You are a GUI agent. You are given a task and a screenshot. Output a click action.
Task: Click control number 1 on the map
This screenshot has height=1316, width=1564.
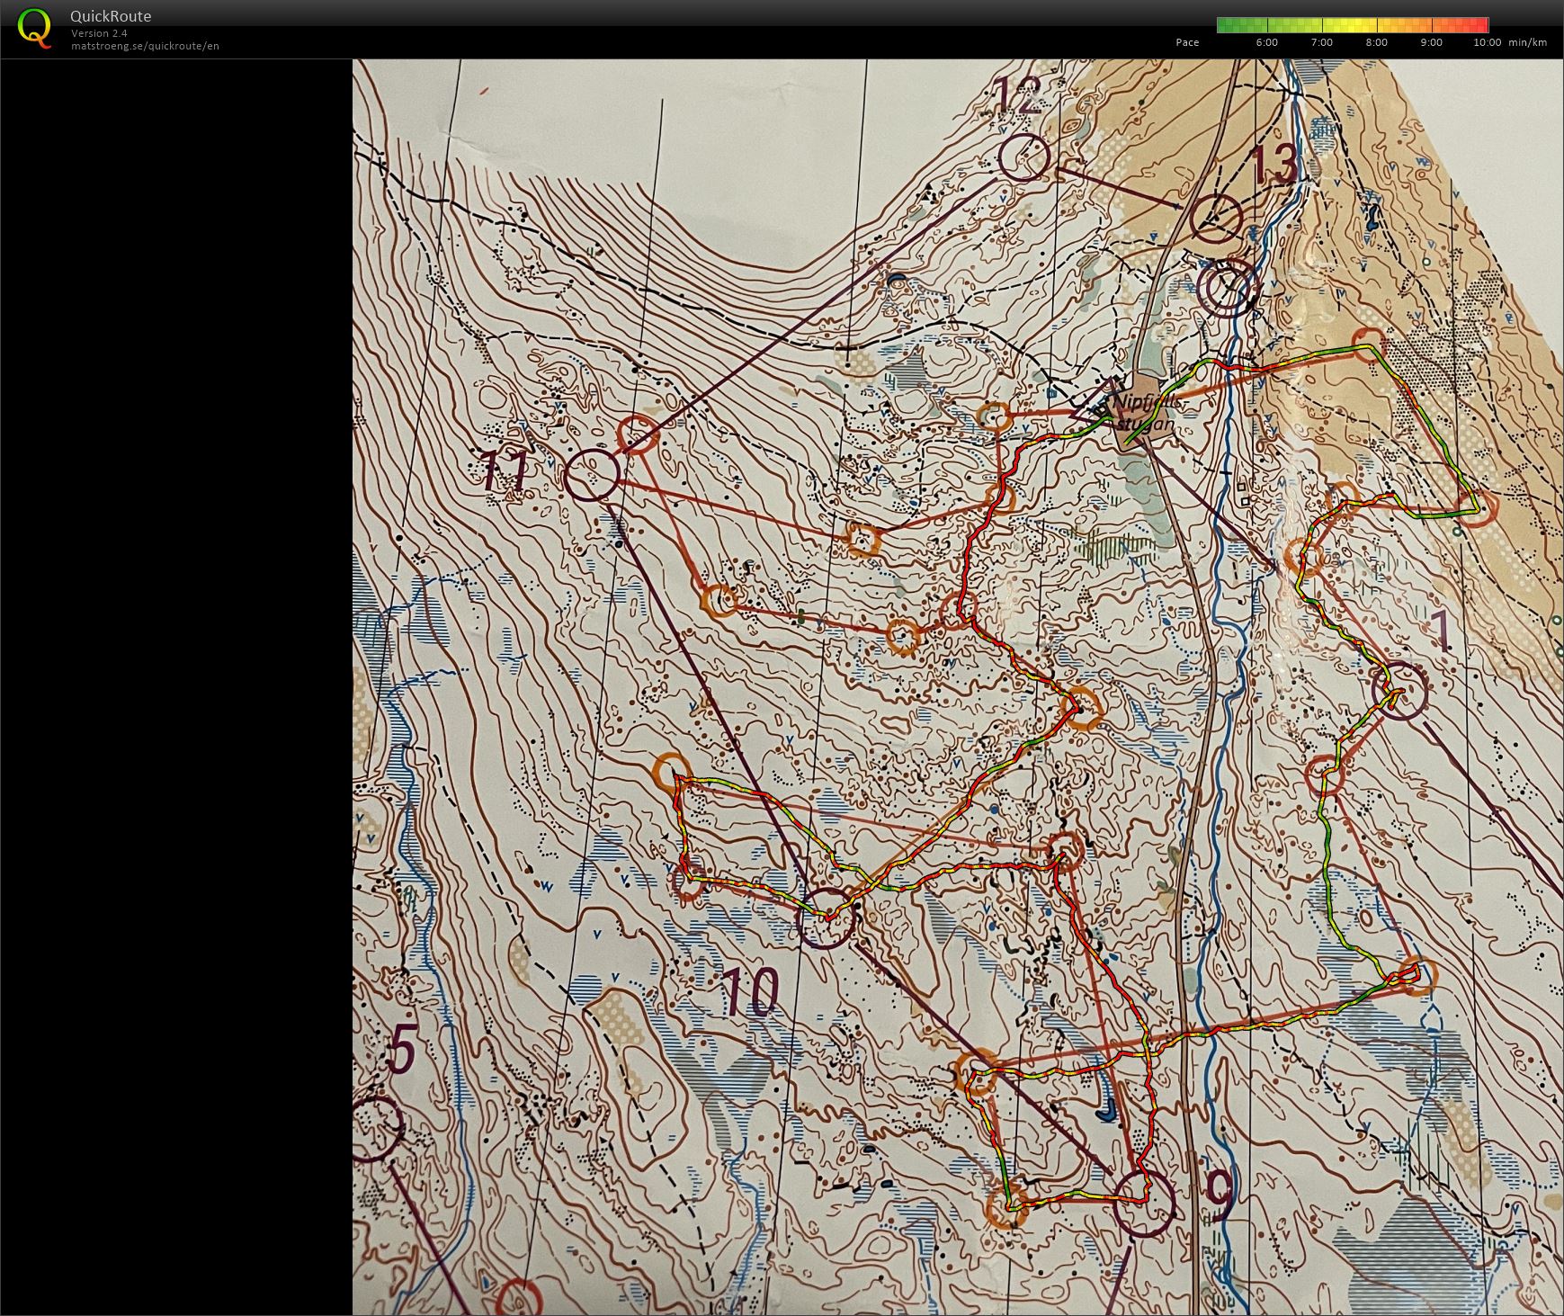coord(1440,631)
